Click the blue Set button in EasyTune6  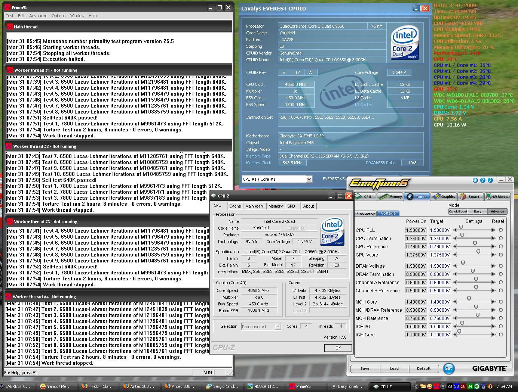point(448,368)
